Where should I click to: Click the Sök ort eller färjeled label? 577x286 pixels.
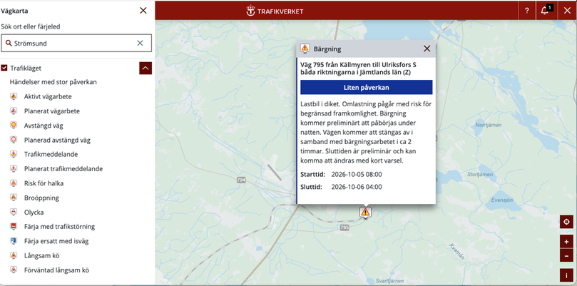point(31,26)
